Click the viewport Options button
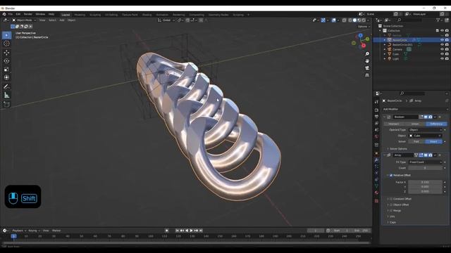Image resolution: width=451 pixels, height=253 pixels. click(364, 27)
